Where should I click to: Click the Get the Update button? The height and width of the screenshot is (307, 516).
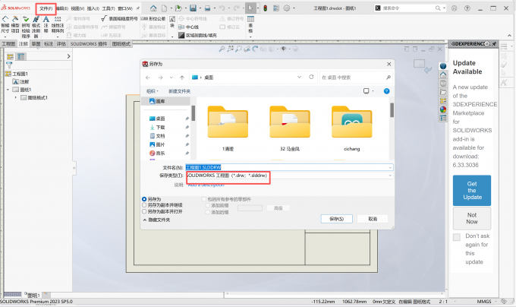471,190
